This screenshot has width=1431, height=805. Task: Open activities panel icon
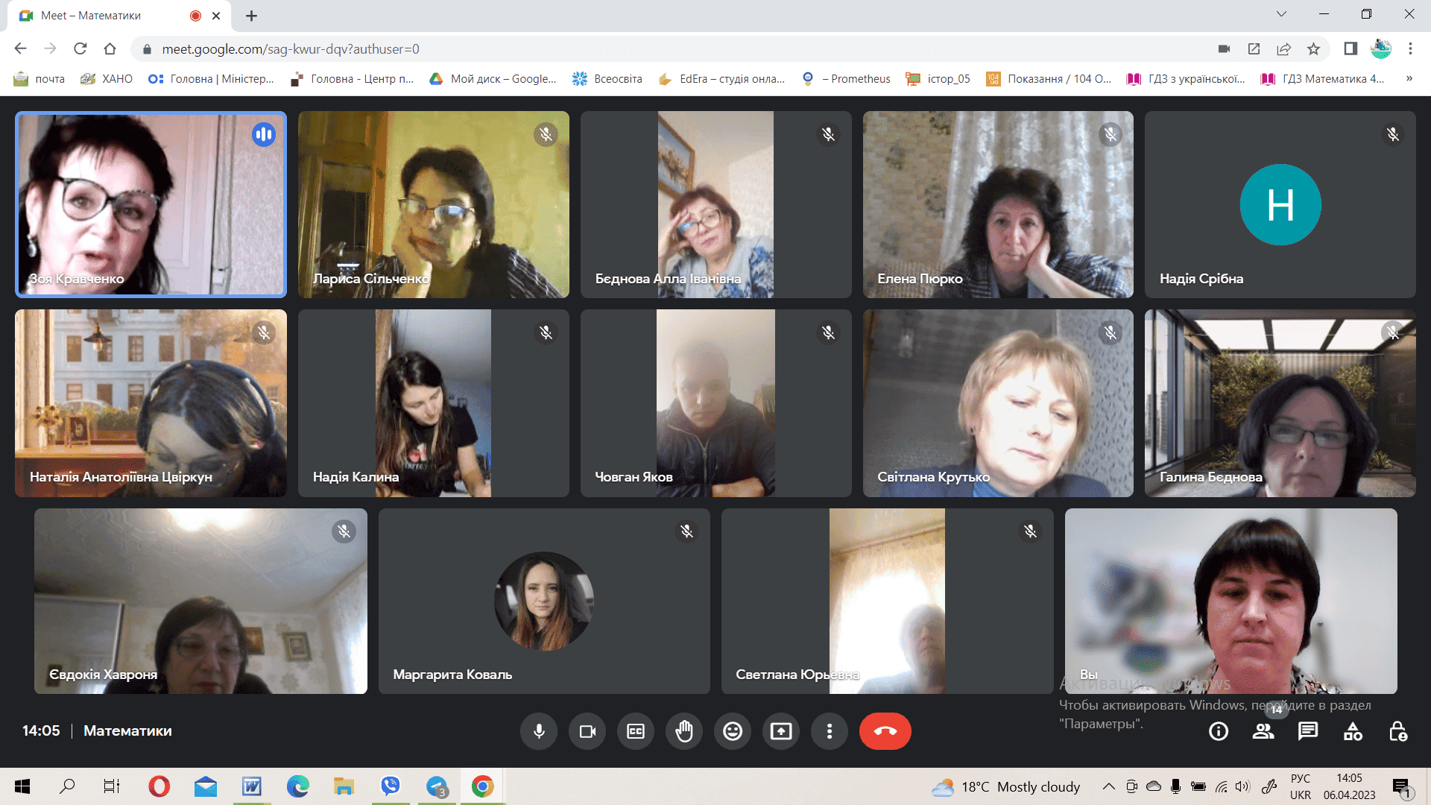pos(1353,731)
